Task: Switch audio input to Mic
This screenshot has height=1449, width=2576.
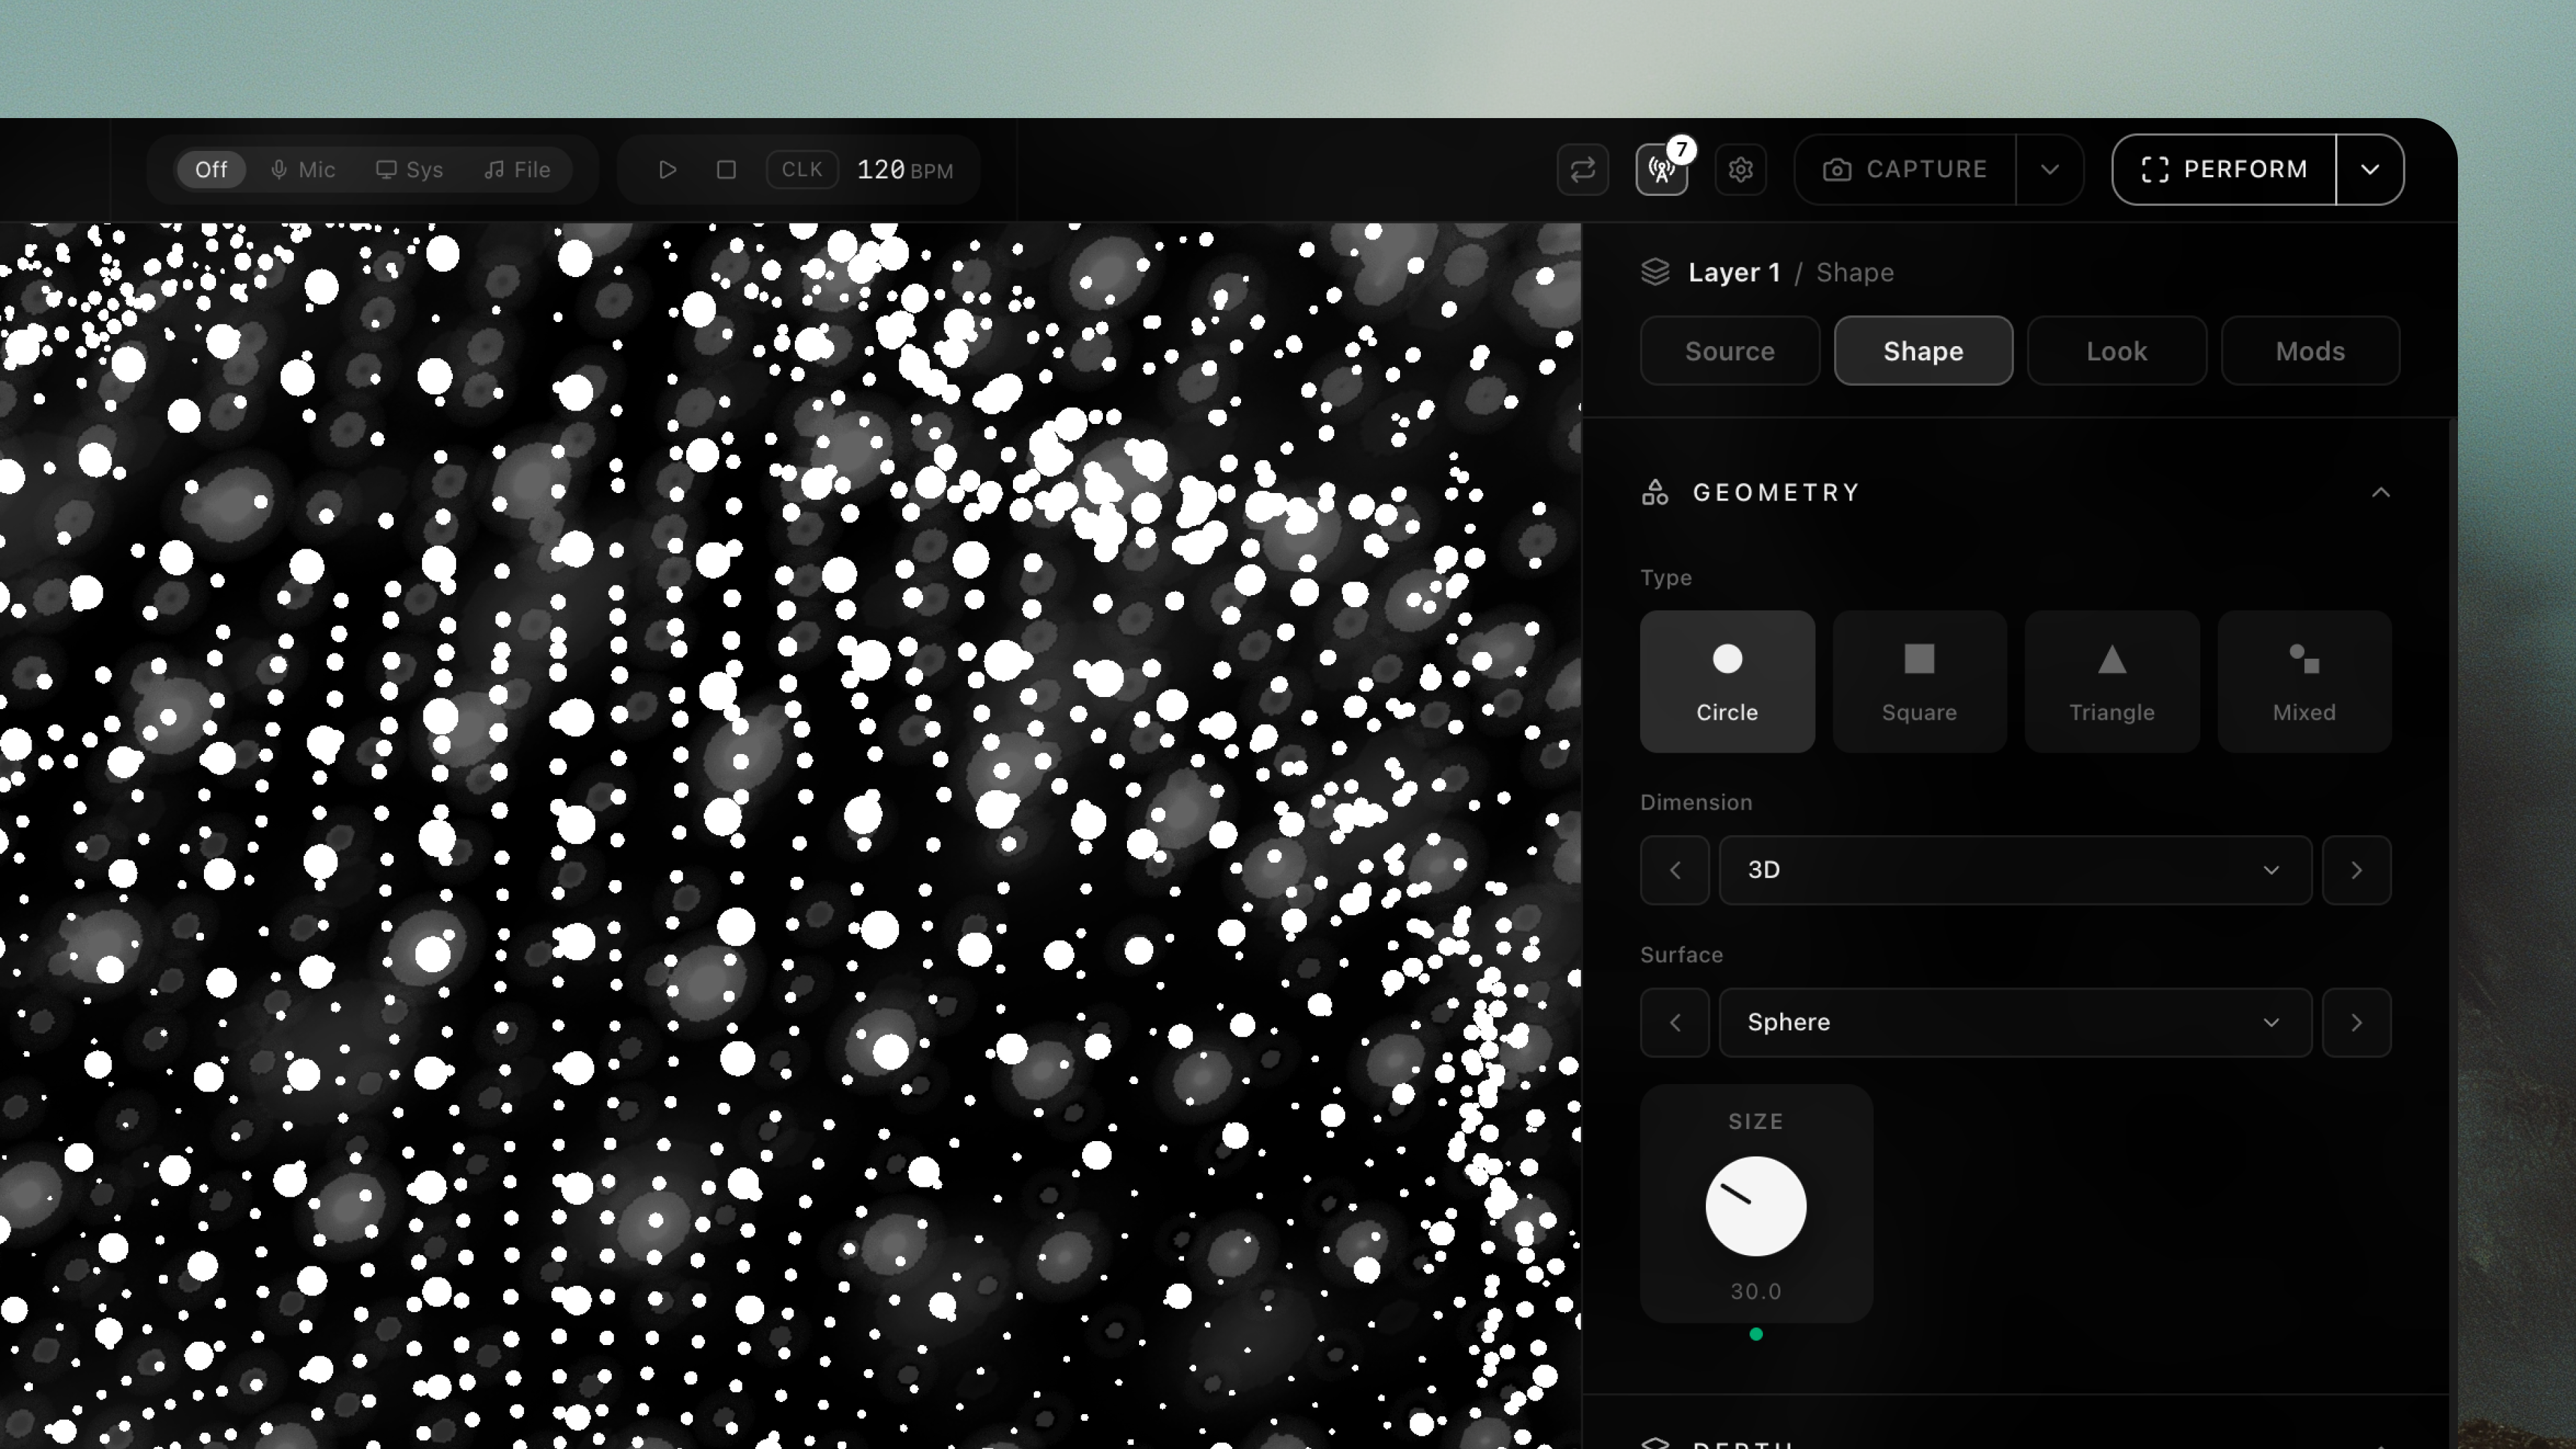Action: point(303,170)
